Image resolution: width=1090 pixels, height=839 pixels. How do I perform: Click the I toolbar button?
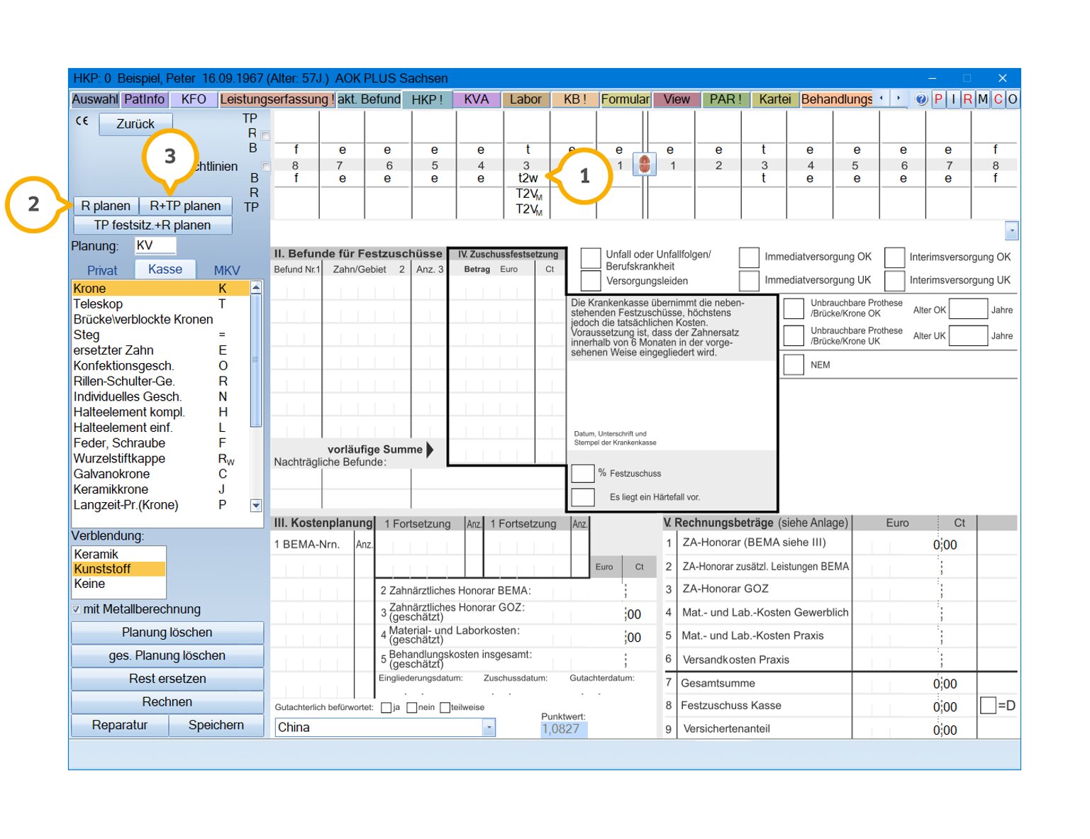click(x=953, y=99)
